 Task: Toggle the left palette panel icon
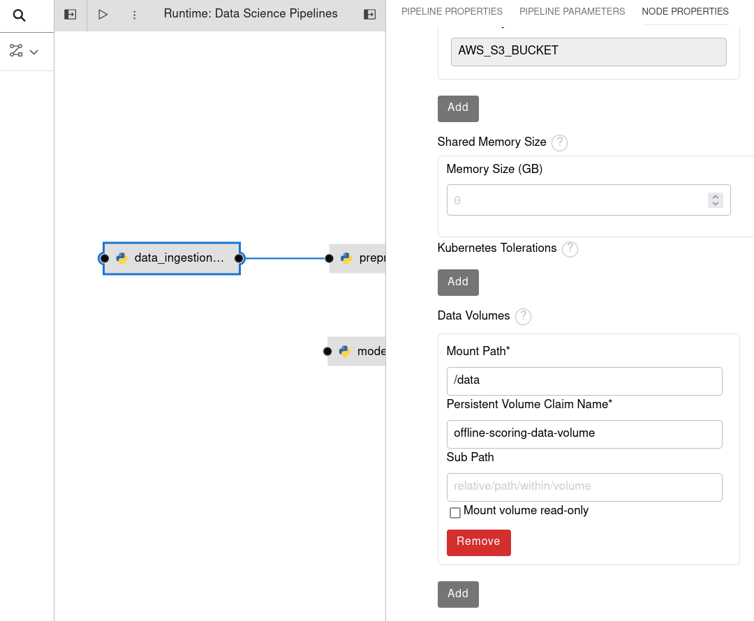coord(71,15)
